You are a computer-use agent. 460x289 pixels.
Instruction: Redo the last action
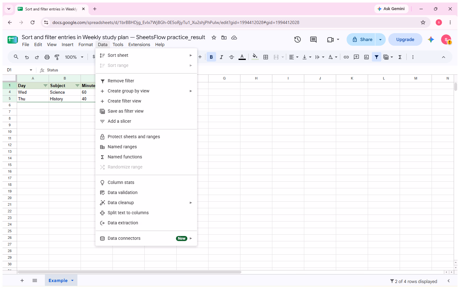pyautogui.click(x=37, y=57)
